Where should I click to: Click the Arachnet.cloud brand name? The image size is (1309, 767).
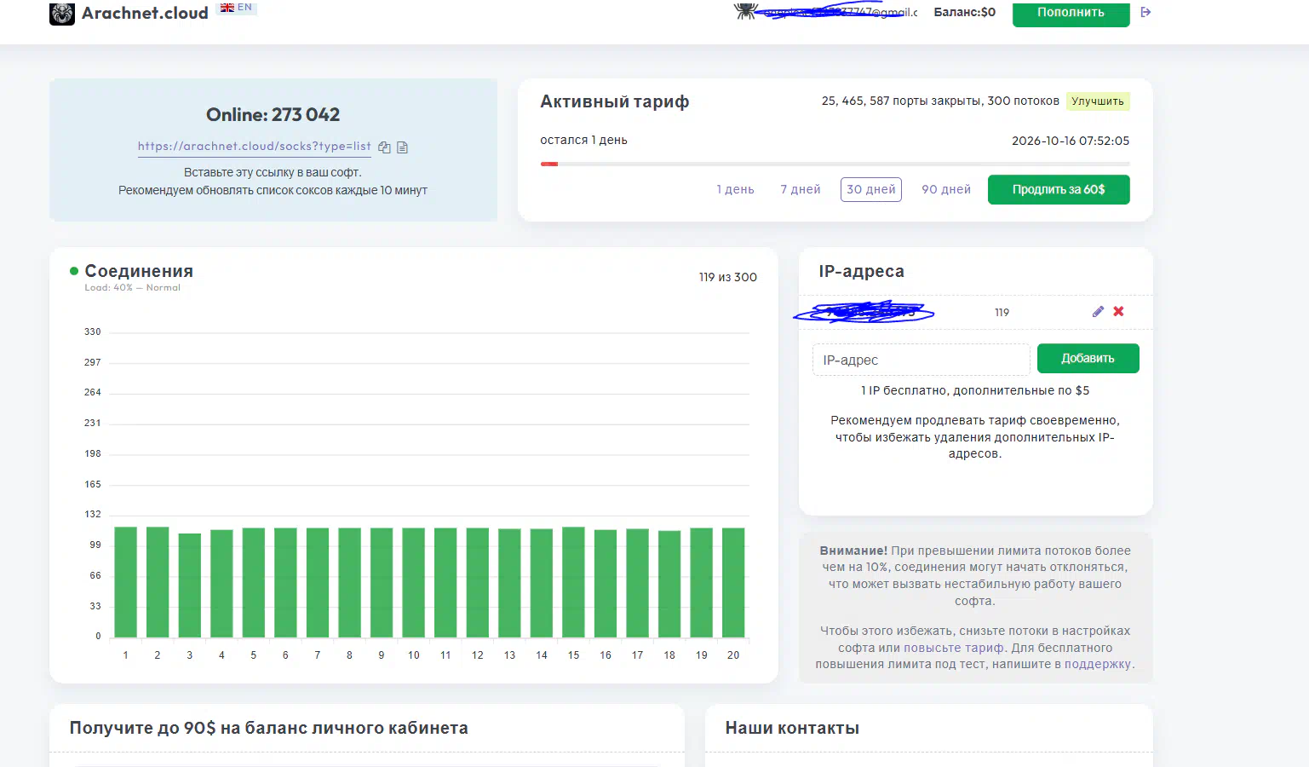[145, 13]
